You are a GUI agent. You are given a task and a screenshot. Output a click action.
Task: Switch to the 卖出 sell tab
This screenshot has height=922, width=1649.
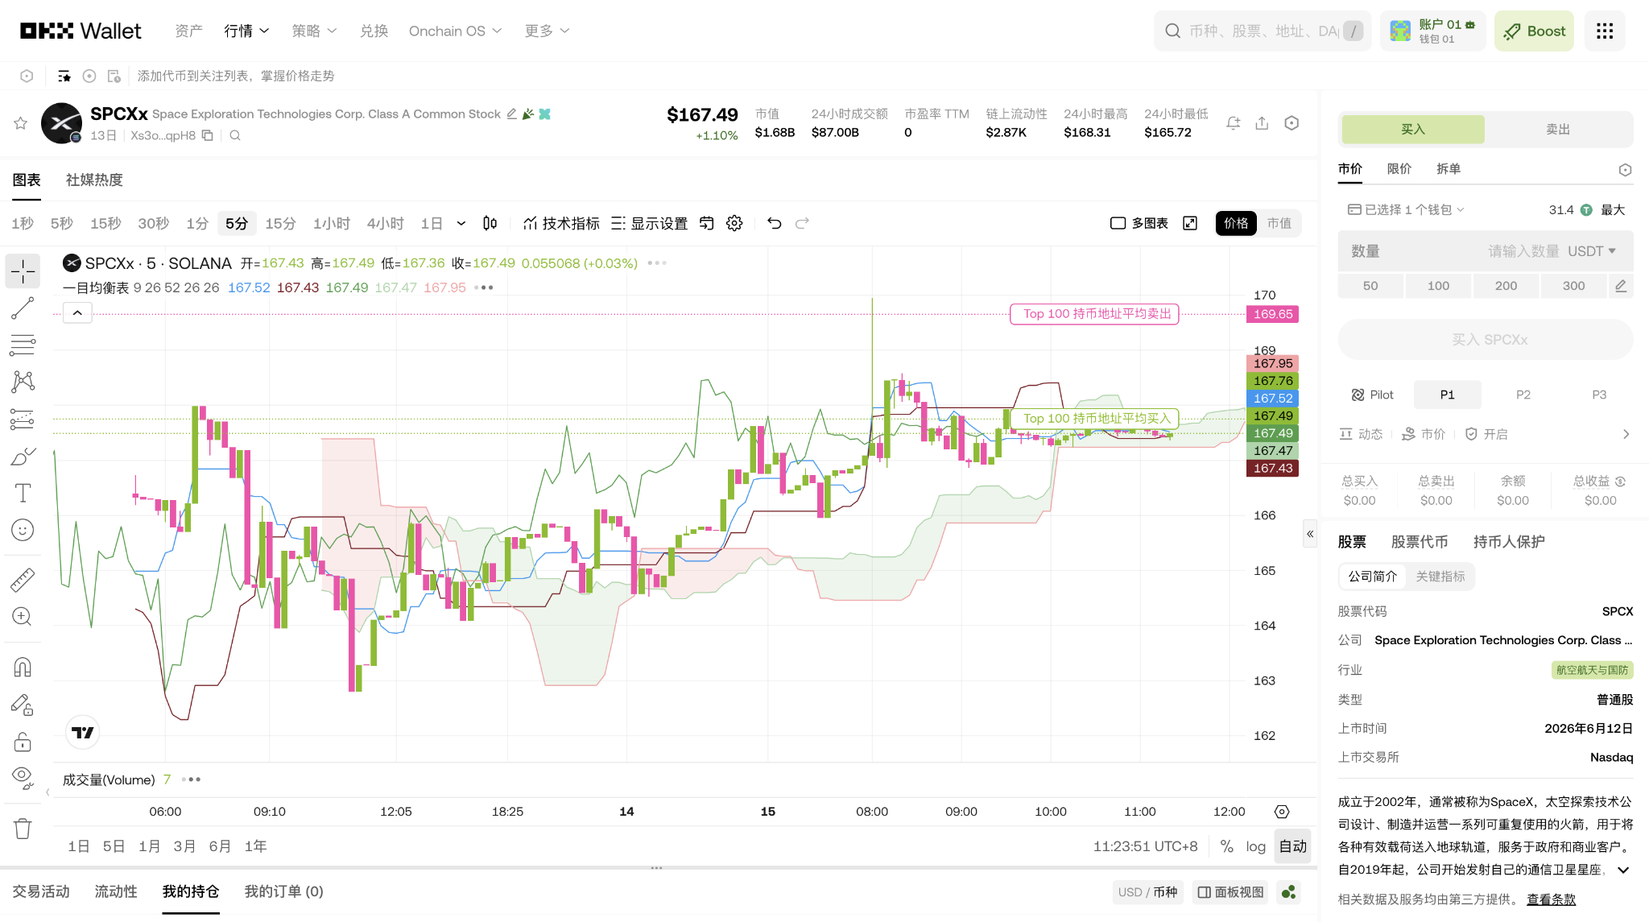pos(1558,129)
